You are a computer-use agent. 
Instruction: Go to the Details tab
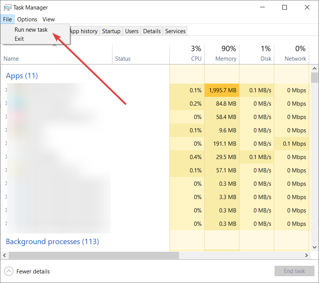coord(152,31)
